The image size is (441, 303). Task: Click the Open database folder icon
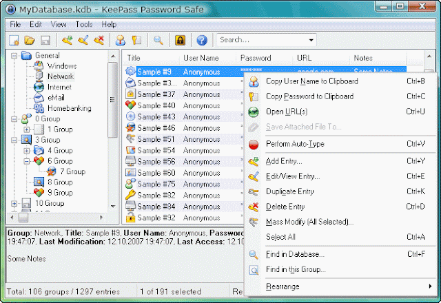point(29,40)
